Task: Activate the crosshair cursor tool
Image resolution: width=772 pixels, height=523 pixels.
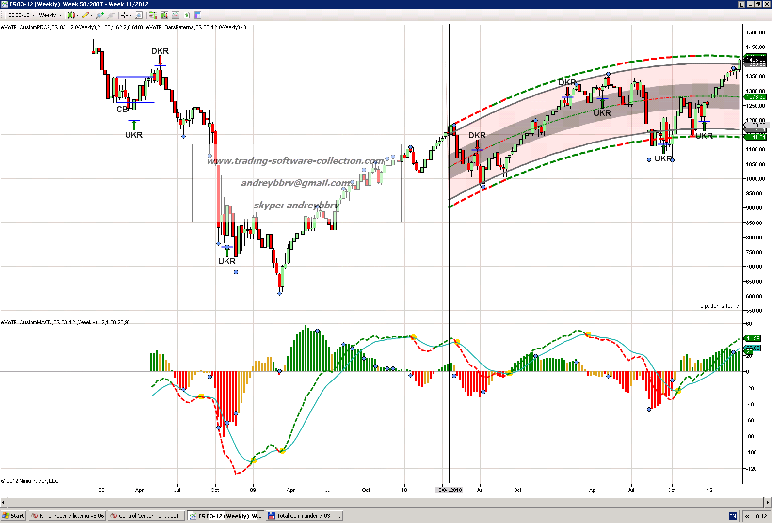Action: pyautogui.click(x=124, y=15)
